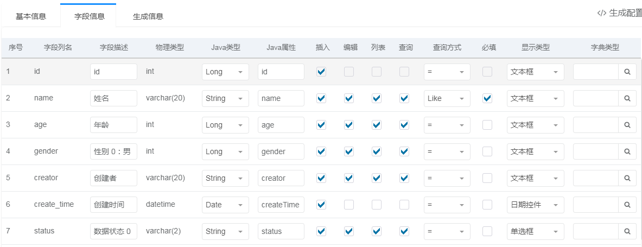Check the 列表 checkbox for the create_time row
Screen dimensions: 642x247
(x=377, y=205)
